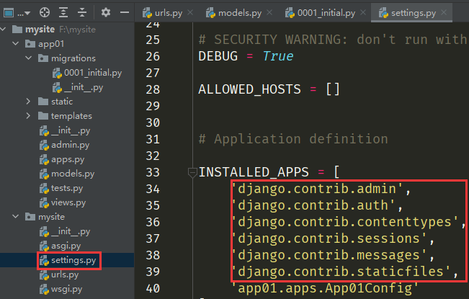Close the models.py editor tab

[270, 13]
